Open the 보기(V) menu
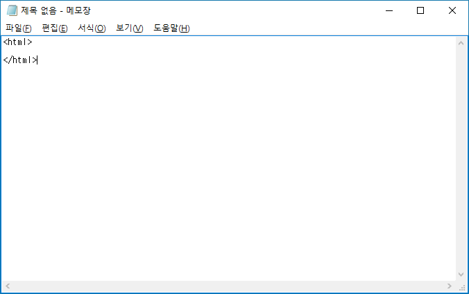The image size is (469, 294). 130,28
